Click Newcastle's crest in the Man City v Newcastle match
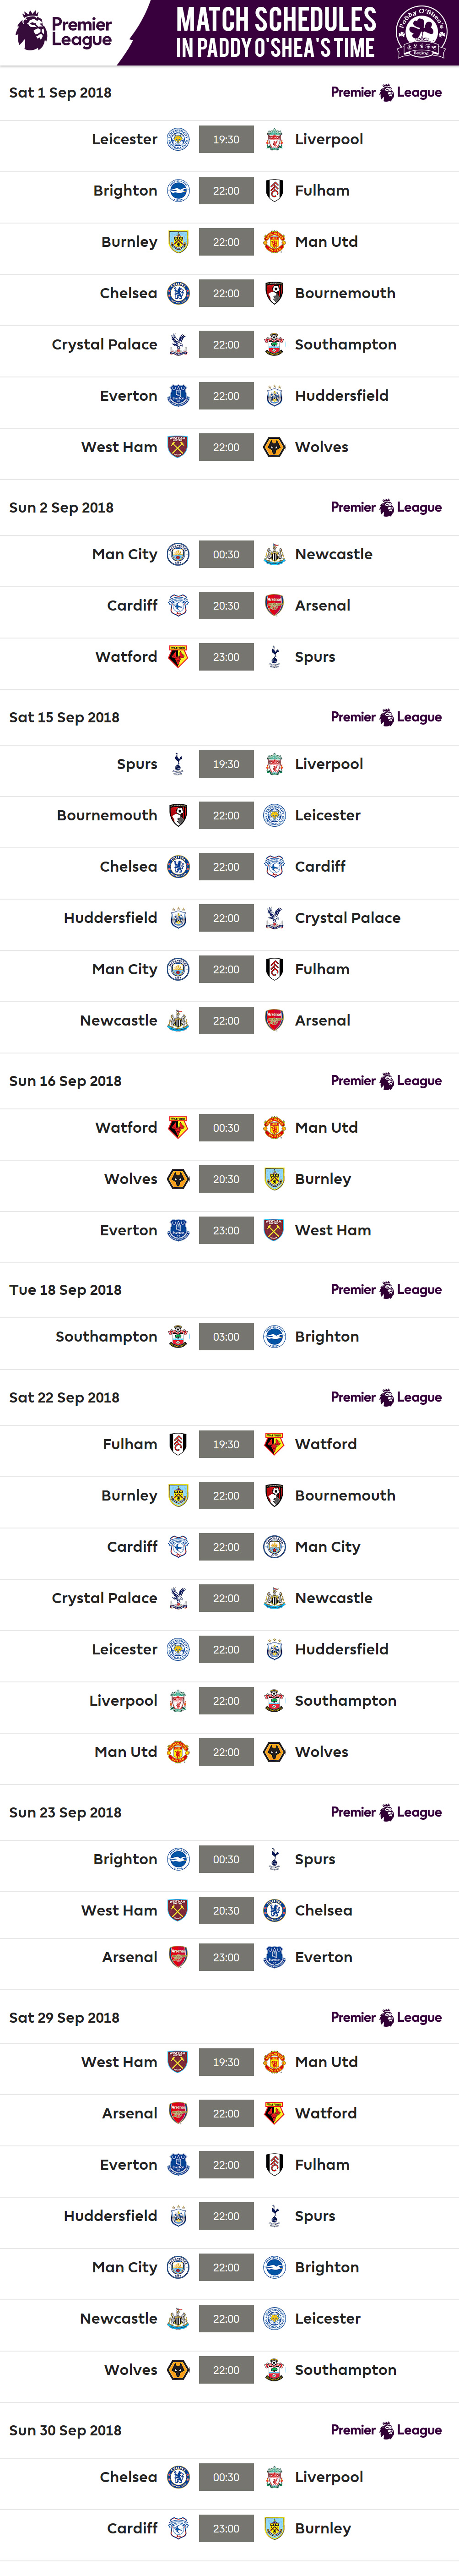Screen dimensions: 459x2576 274,554
